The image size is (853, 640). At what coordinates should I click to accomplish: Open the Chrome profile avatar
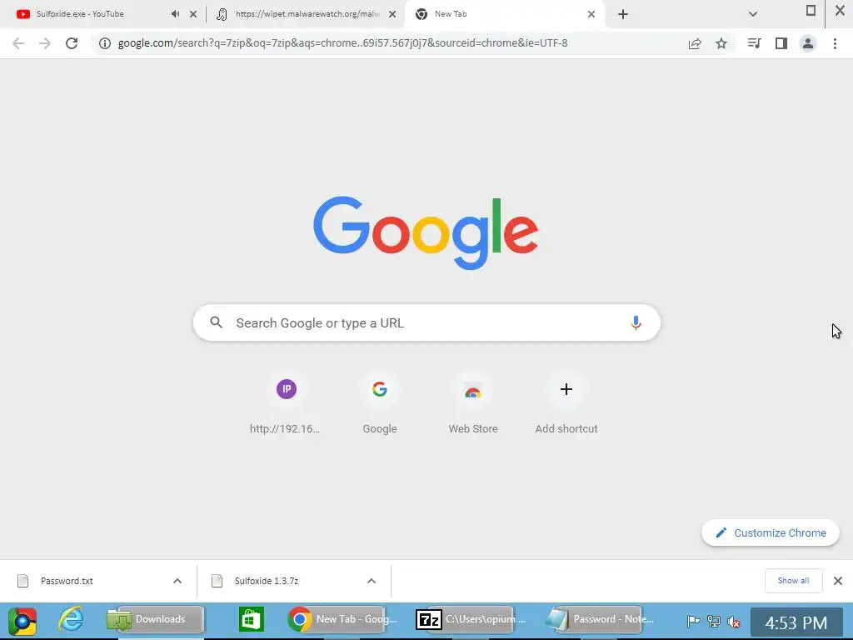coord(808,43)
